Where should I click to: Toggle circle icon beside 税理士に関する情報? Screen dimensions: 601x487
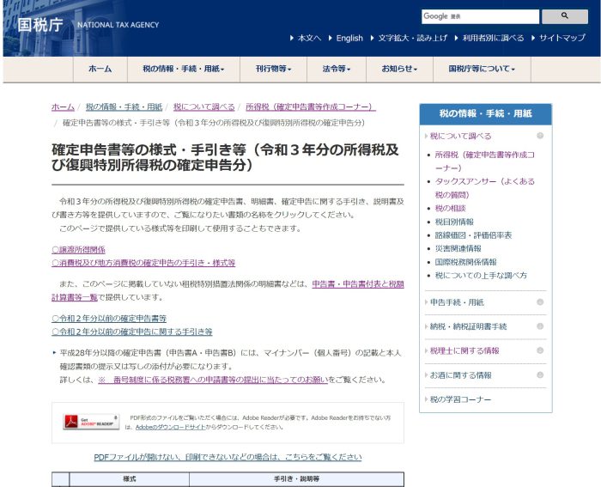[x=540, y=350]
